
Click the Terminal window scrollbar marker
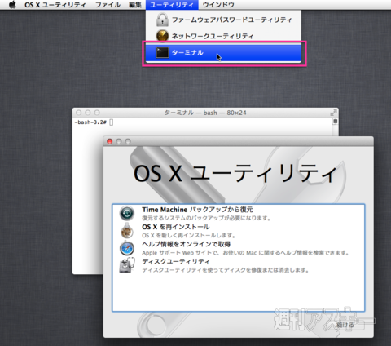pyautogui.click(x=336, y=122)
